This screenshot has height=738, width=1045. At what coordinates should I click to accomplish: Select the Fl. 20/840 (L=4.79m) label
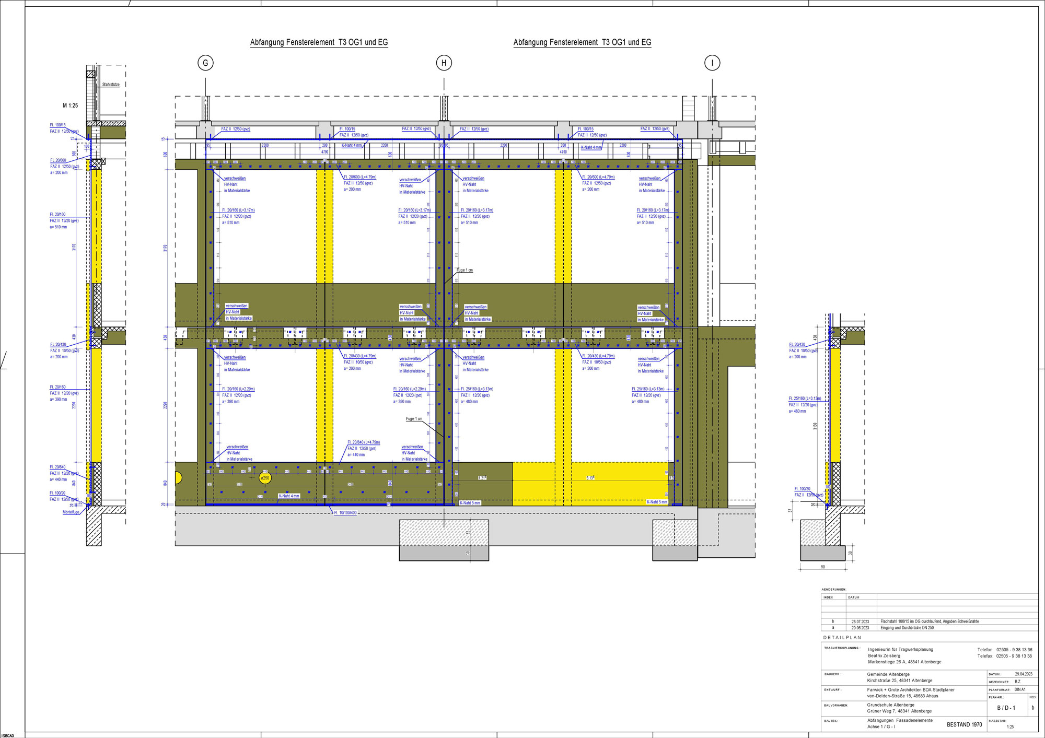pos(364,442)
